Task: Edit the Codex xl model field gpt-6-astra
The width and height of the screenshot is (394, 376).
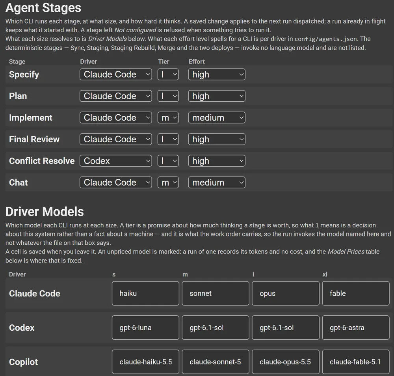Action: (355, 328)
